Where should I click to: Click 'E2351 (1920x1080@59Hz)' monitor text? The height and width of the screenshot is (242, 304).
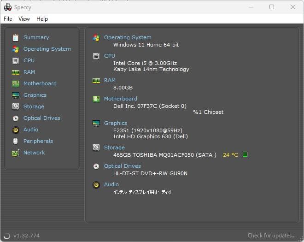(148, 130)
